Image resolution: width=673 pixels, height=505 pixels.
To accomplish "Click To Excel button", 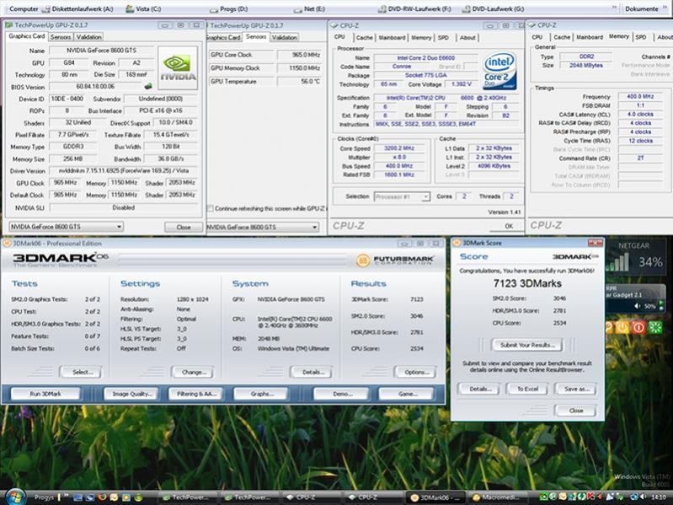I will (x=527, y=389).
